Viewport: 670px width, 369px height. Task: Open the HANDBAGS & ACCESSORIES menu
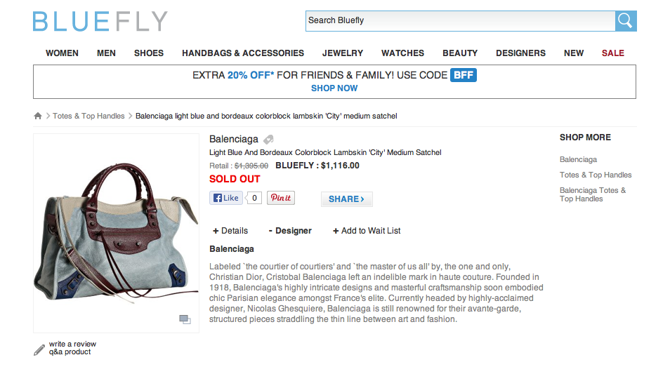[243, 53]
